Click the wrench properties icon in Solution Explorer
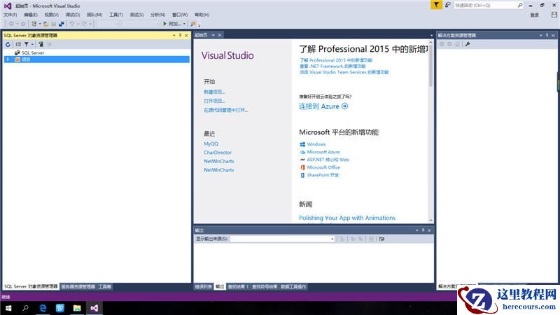Image resolution: width=560 pixels, height=315 pixels. click(x=468, y=44)
